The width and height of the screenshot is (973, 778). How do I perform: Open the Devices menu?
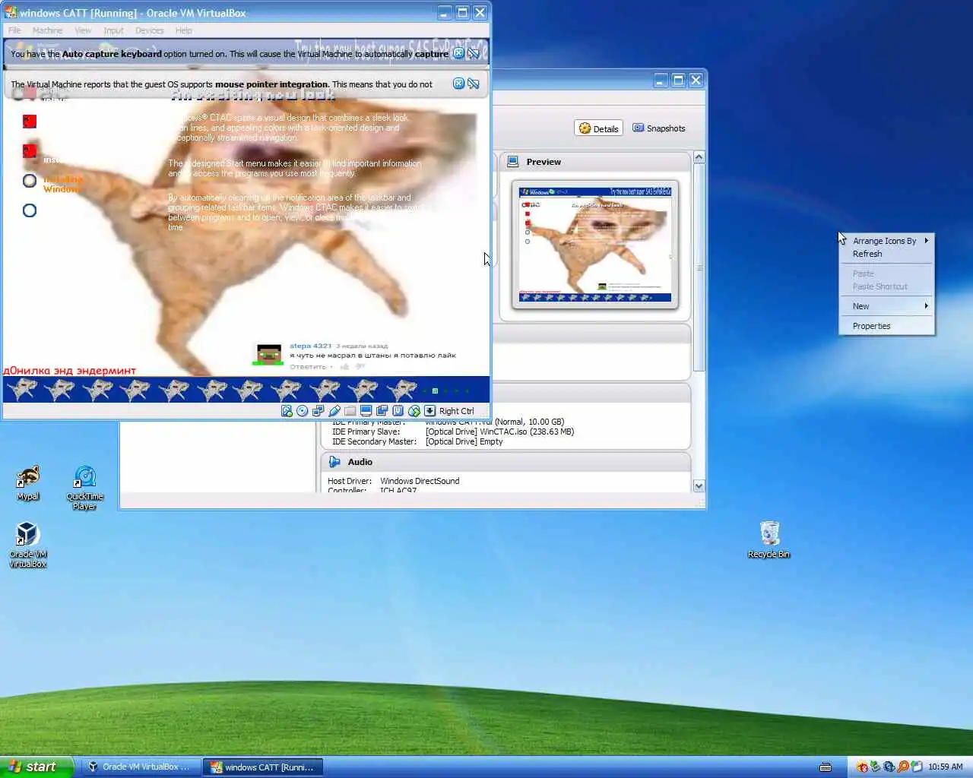click(x=149, y=30)
